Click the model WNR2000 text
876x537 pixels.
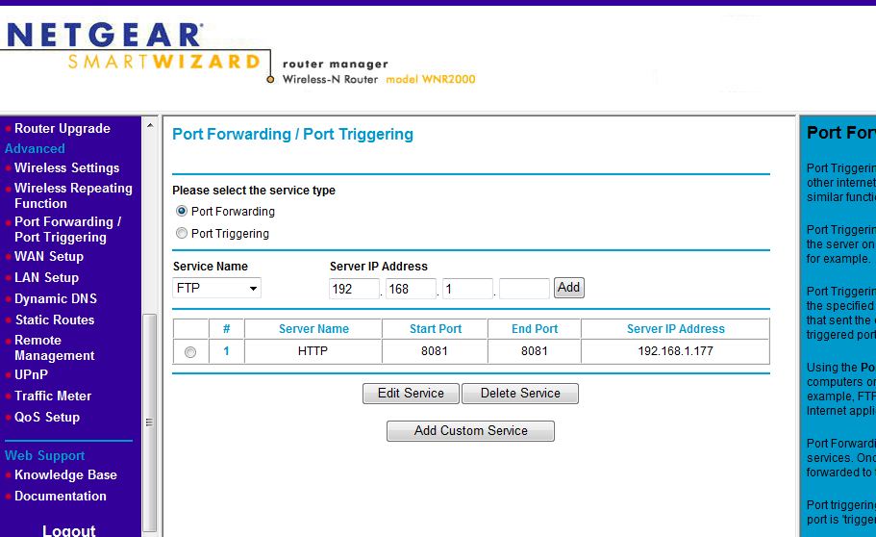click(x=431, y=80)
